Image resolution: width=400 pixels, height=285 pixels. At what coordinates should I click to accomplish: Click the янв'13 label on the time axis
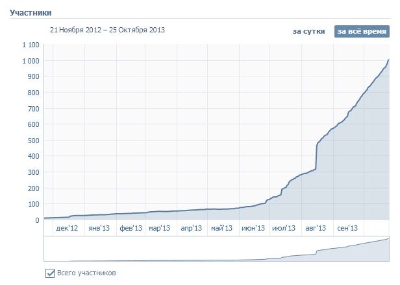pyautogui.click(x=99, y=228)
